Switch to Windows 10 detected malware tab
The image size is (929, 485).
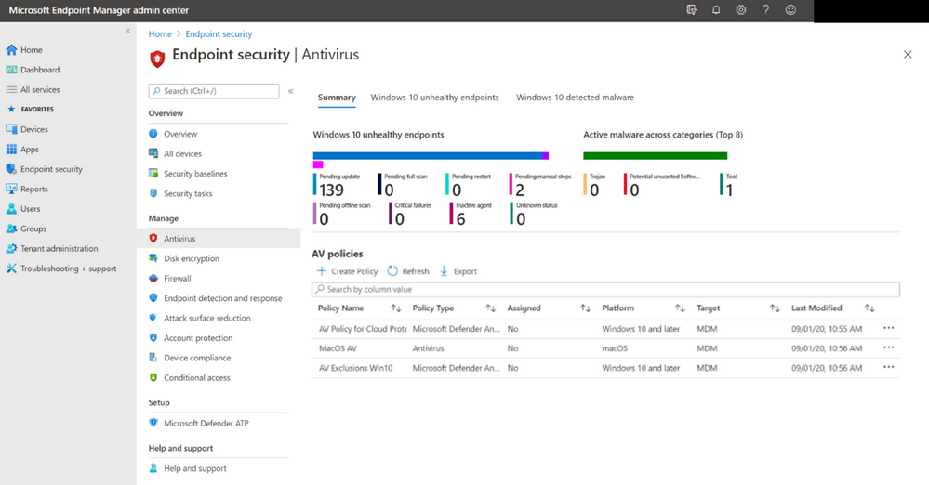coord(576,98)
